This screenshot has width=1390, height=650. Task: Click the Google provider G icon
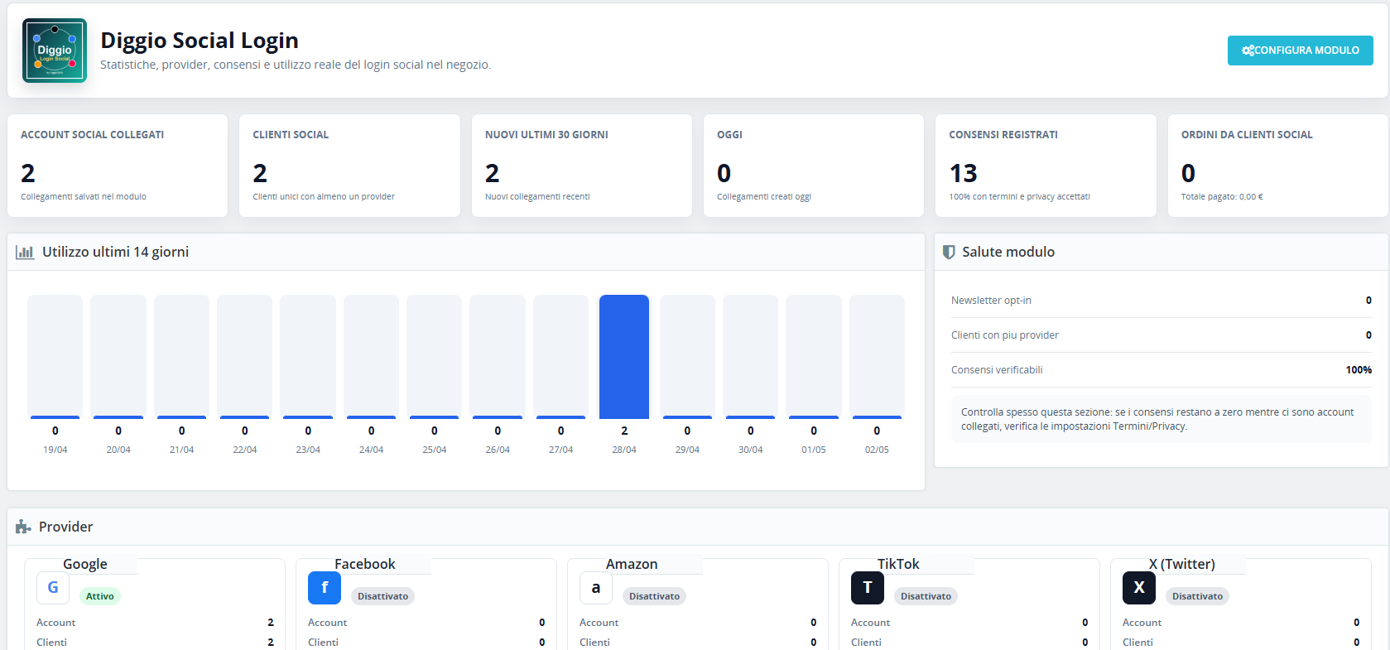click(x=53, y=588)
